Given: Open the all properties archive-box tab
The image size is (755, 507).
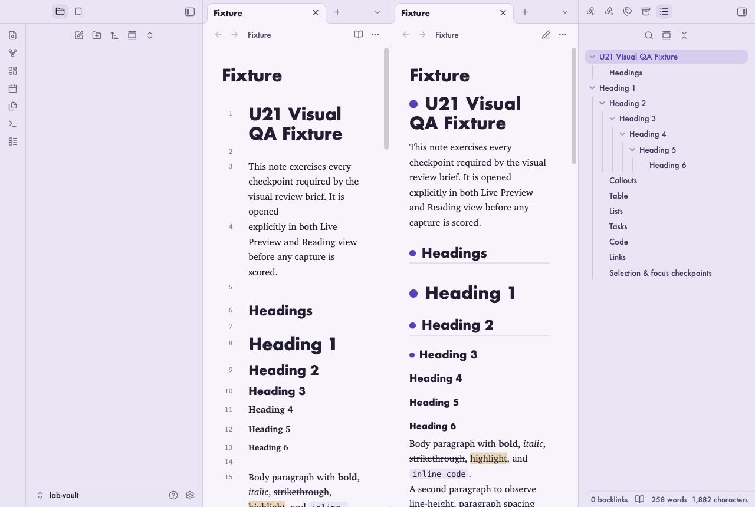Looking at the screenshot, I should coord(646,12).
